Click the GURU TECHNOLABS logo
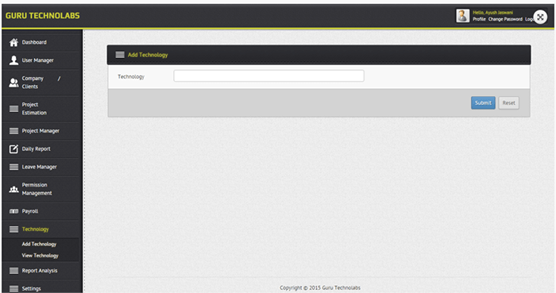Image resolution: width=556 pixels, height=293 pixels. coord(43,16)
